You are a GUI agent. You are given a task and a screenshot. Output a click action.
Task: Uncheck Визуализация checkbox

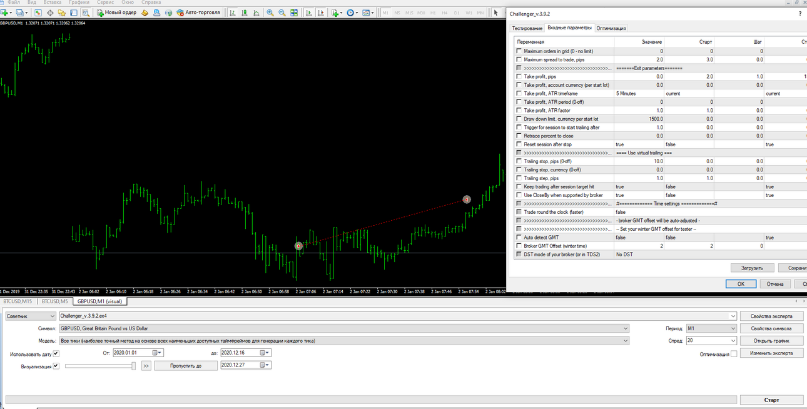tap(56, 366)
